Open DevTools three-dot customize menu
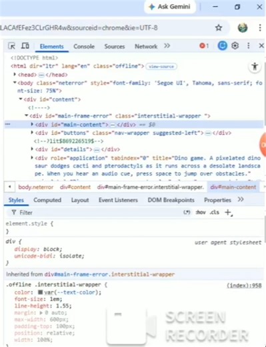This screenshot has height=347, width=266. (249, 46)
